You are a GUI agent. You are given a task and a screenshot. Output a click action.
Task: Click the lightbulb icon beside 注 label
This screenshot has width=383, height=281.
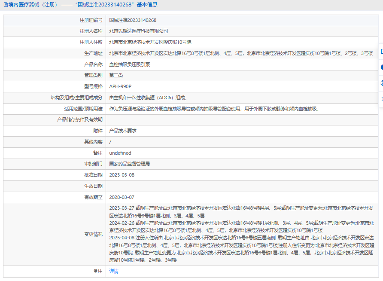95,271
